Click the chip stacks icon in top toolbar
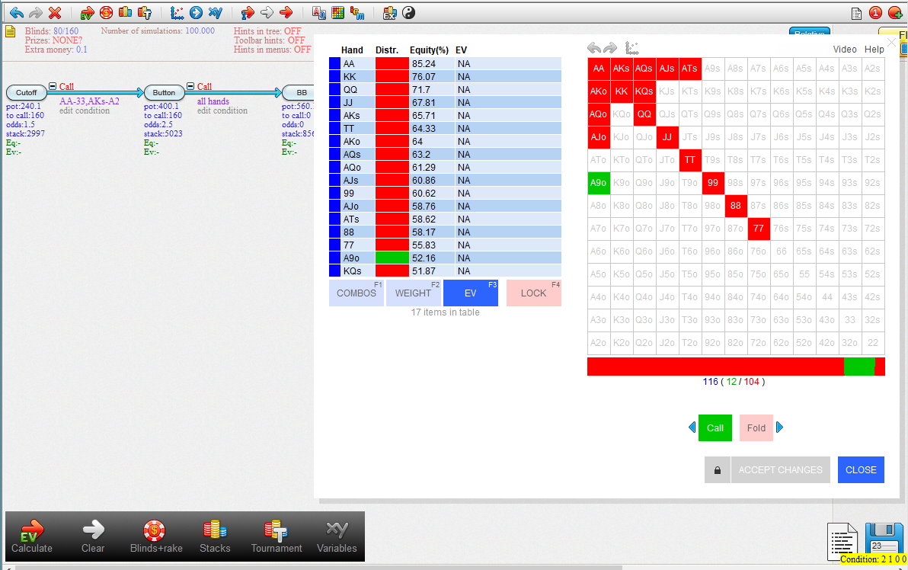Image resolution: width=908 pixels, height=570 pixels. point(125,12)
